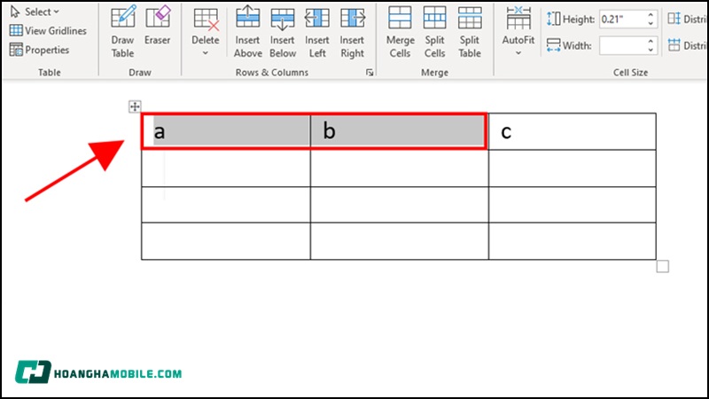The width and height of the screenshot is (709, 399).
Task: Click the table cell containing "c"
Action: (572, 132)
